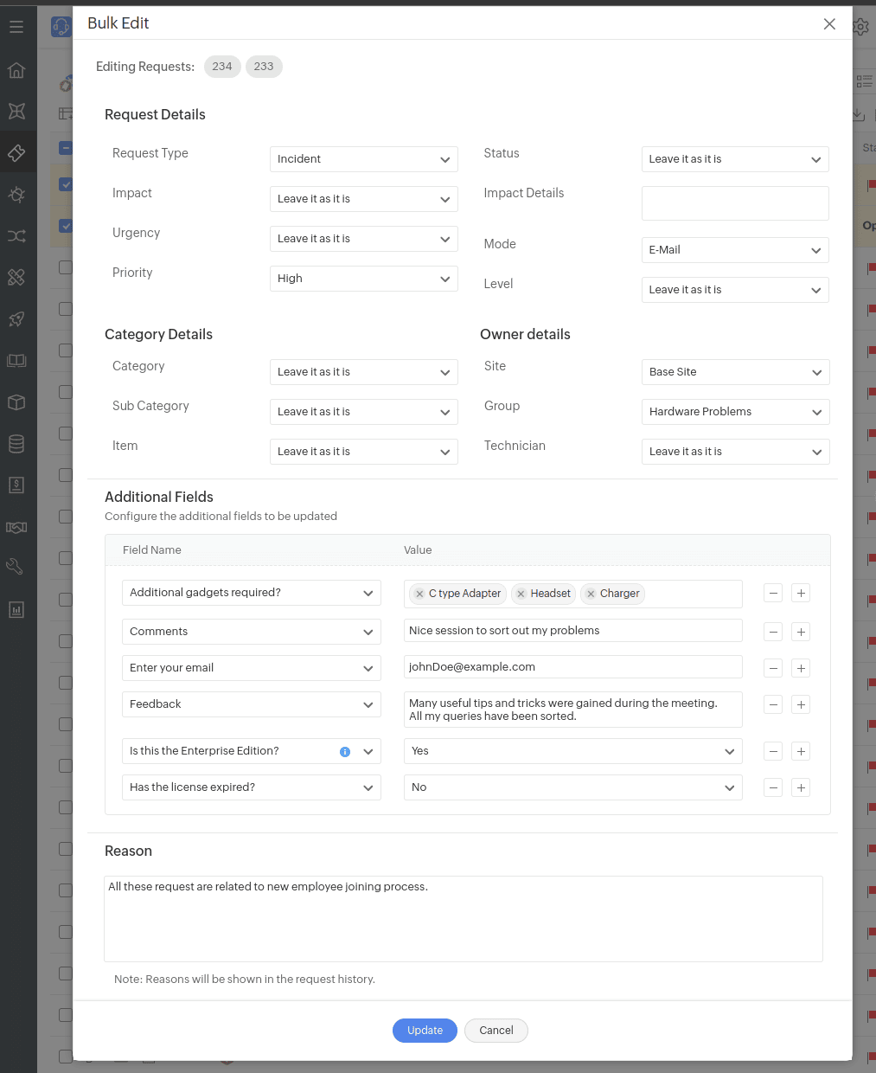876x1073 pixels.
Task: Click info icon next to Enterprise Edition field
Action: pyautogui.click(x=345, y=752)
